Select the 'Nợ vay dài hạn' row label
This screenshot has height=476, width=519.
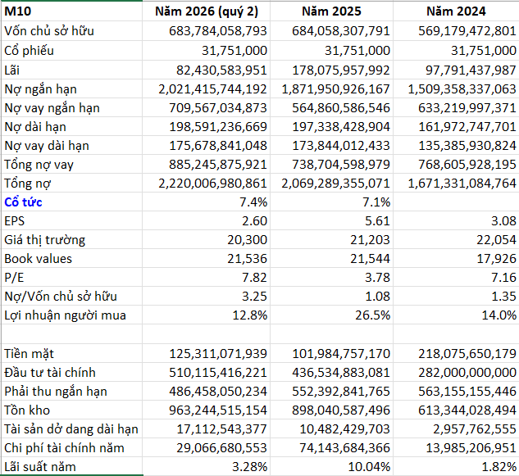coord(72,146)
